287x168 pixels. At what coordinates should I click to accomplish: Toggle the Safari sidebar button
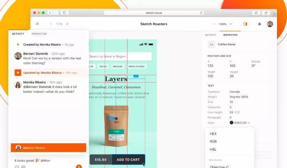point(64,13)
